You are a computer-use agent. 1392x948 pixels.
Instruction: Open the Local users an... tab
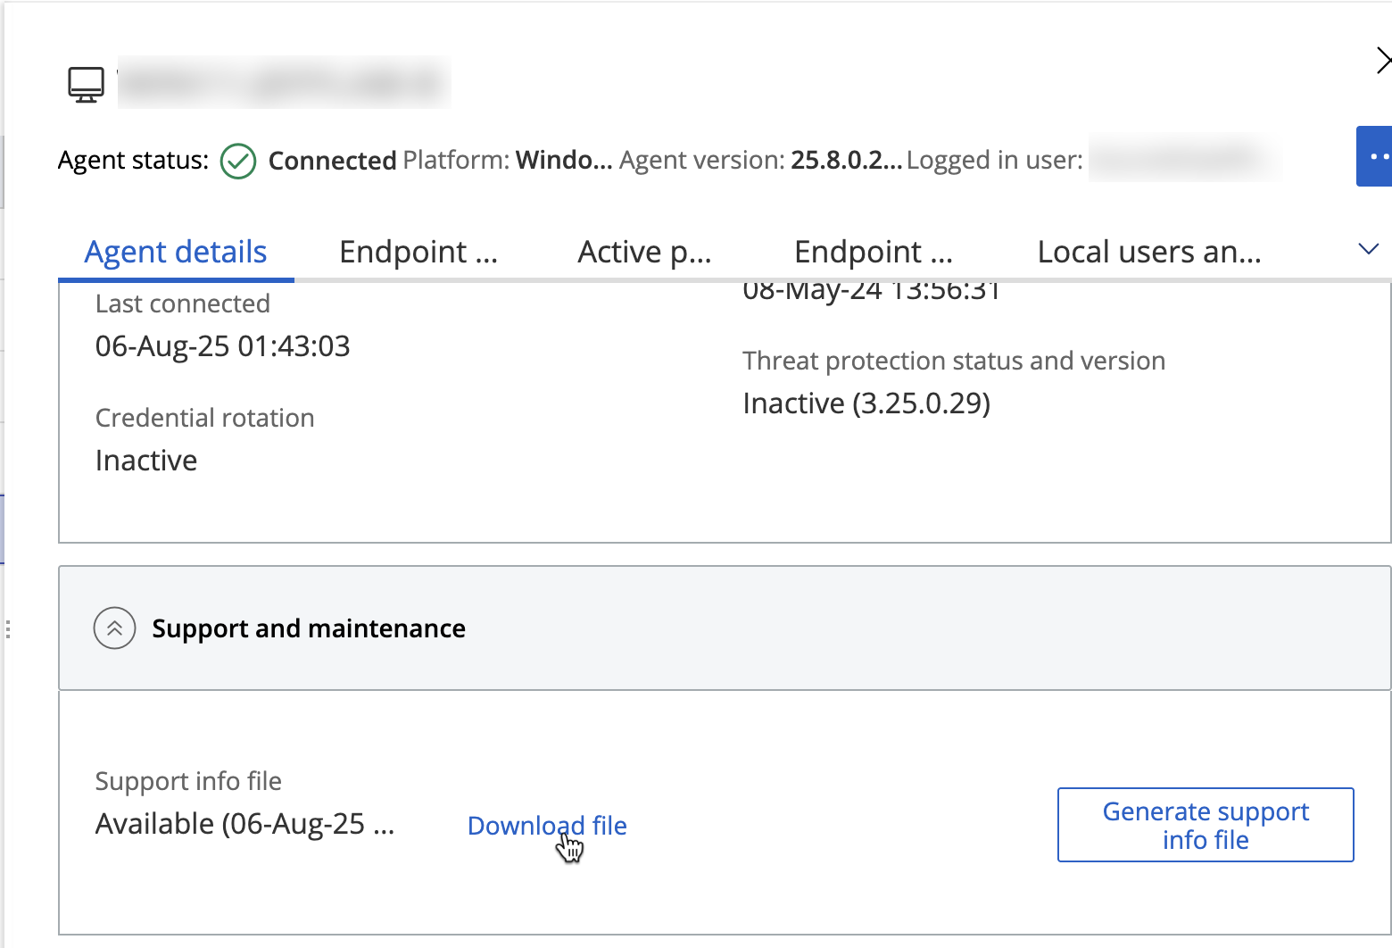point(1149,253)
